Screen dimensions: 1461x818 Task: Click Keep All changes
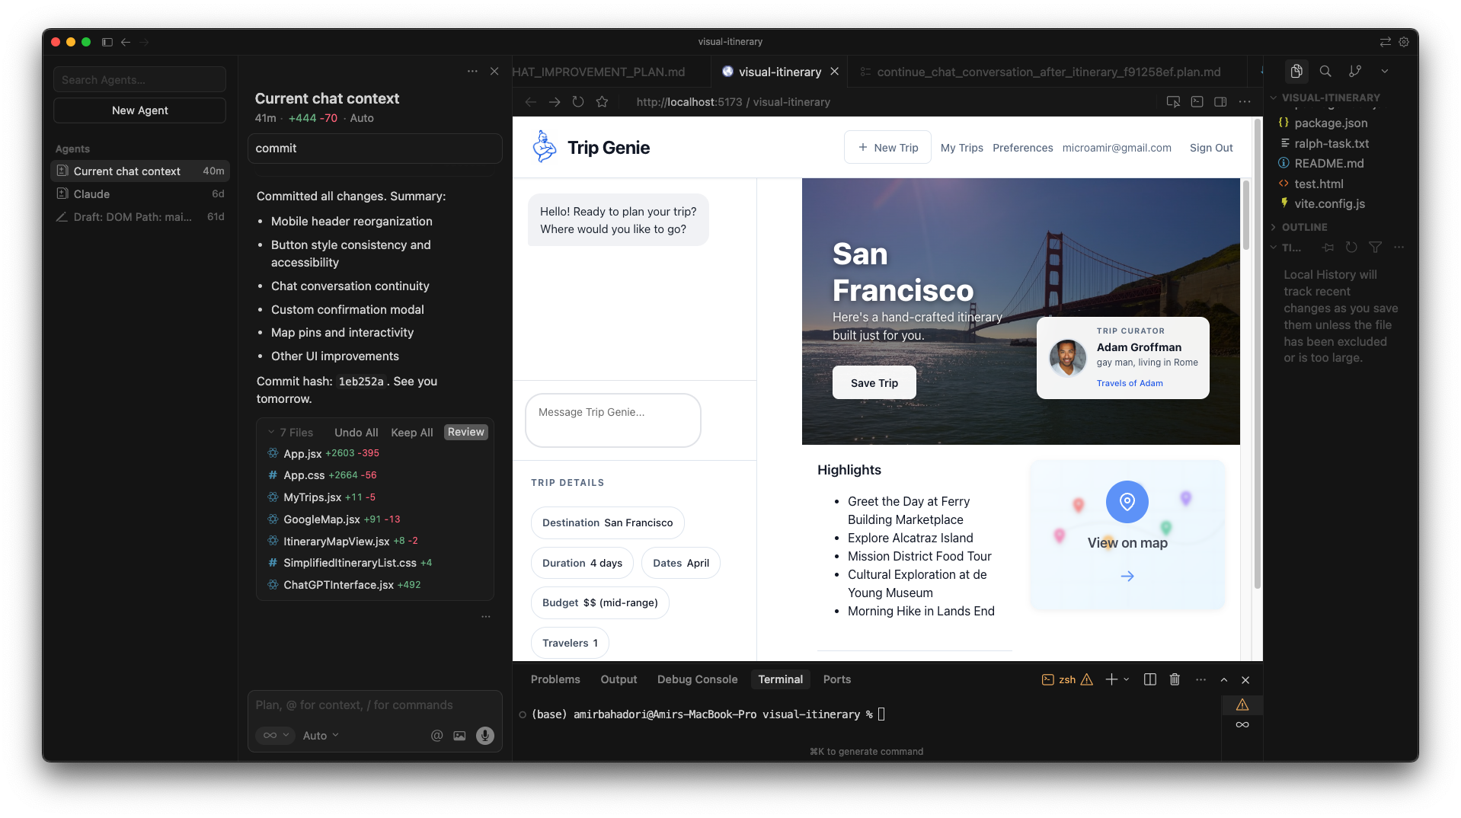[411, 432]
